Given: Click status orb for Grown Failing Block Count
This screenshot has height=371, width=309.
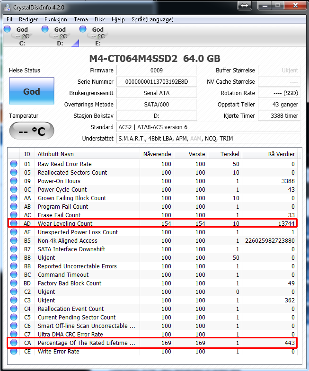Looking at the screenshot, I should pyautogui.click(x=14, y=198).
